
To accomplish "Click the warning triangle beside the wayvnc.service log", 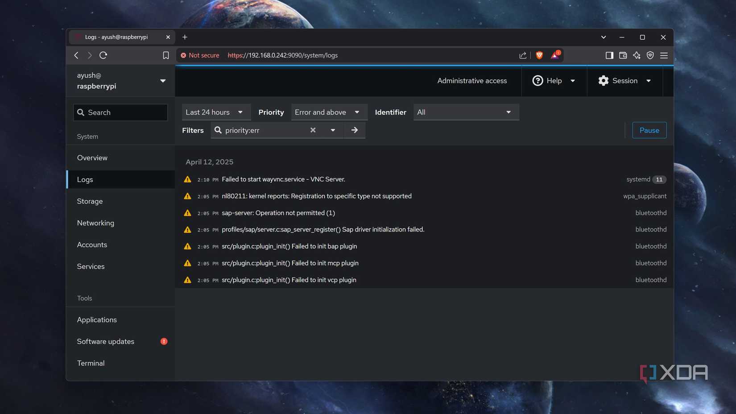I will [187, 179].
